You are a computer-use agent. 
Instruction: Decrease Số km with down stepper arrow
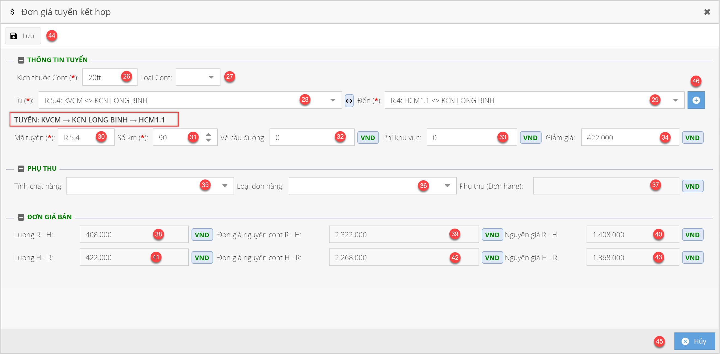[x=208, y=140]
